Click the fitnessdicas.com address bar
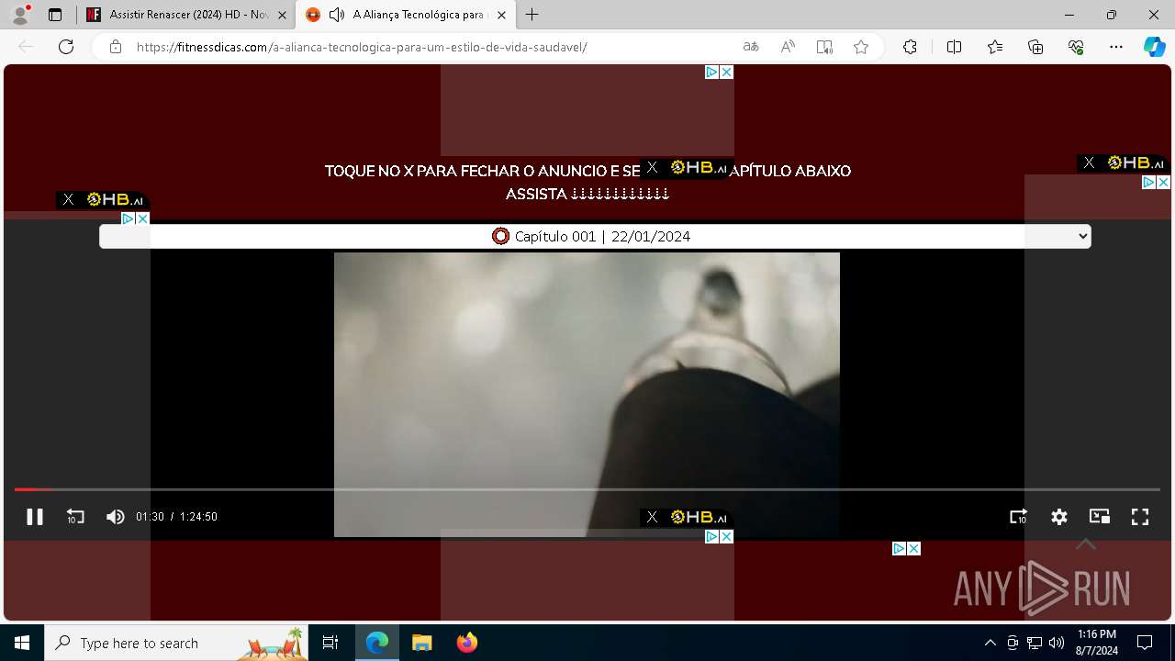This screenshot has width=1175, height=661. [362, 47]
